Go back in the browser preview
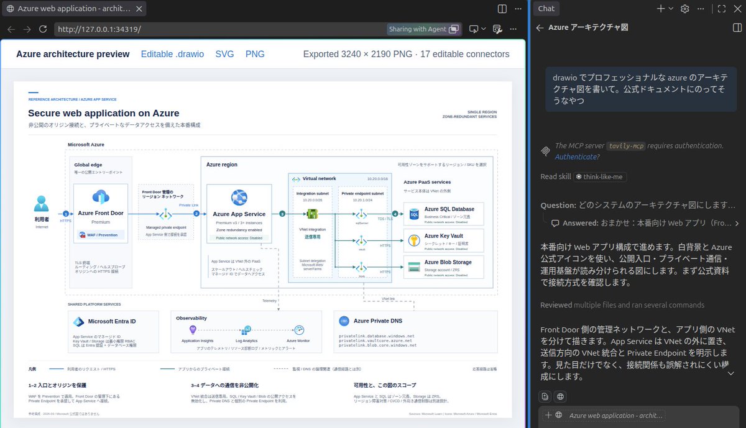 click(11, 29)
